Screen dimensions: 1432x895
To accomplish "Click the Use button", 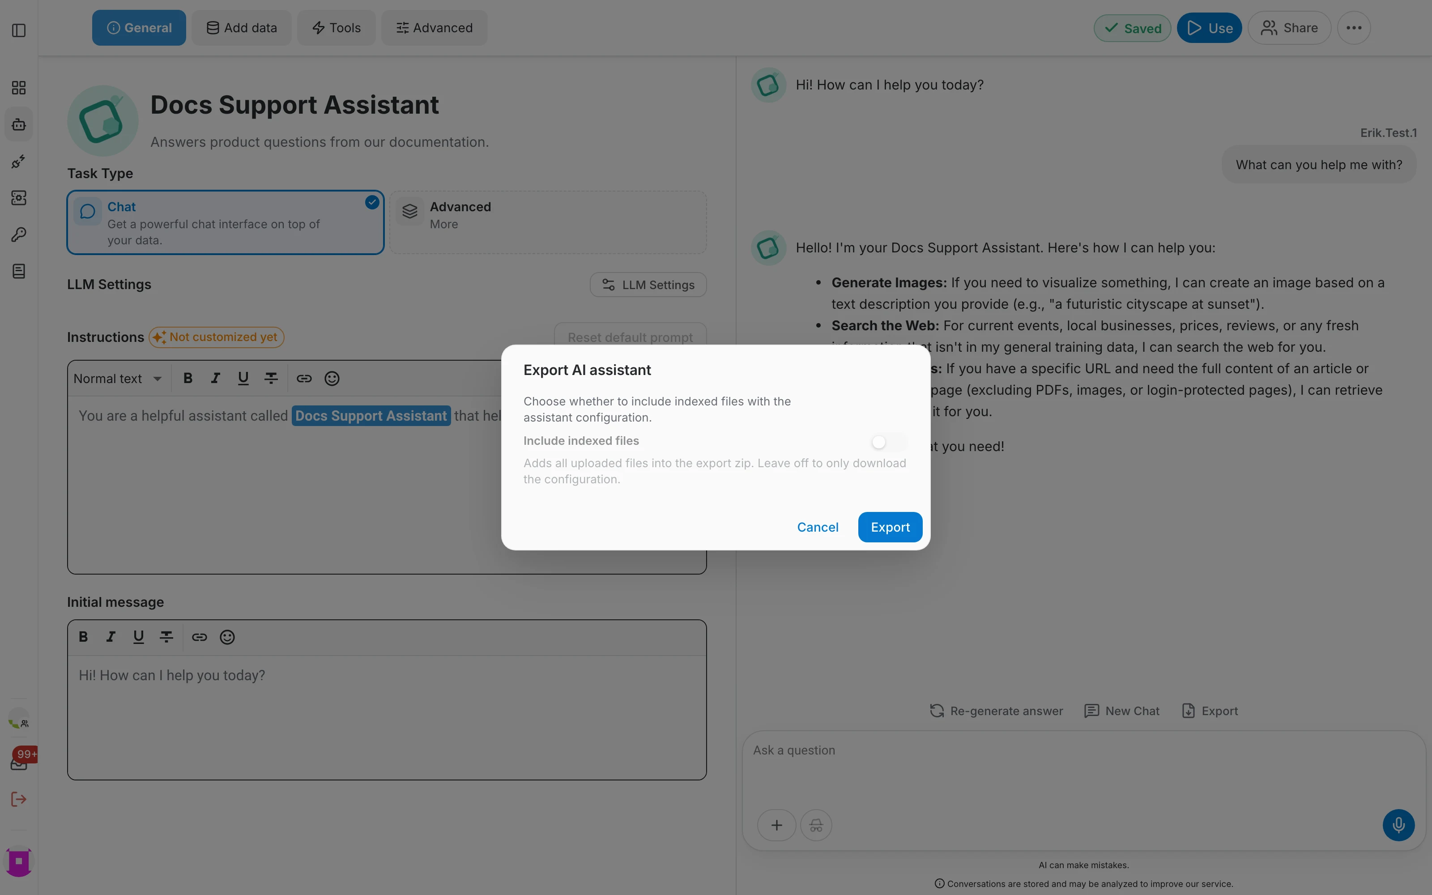I will coord(1210,28).
